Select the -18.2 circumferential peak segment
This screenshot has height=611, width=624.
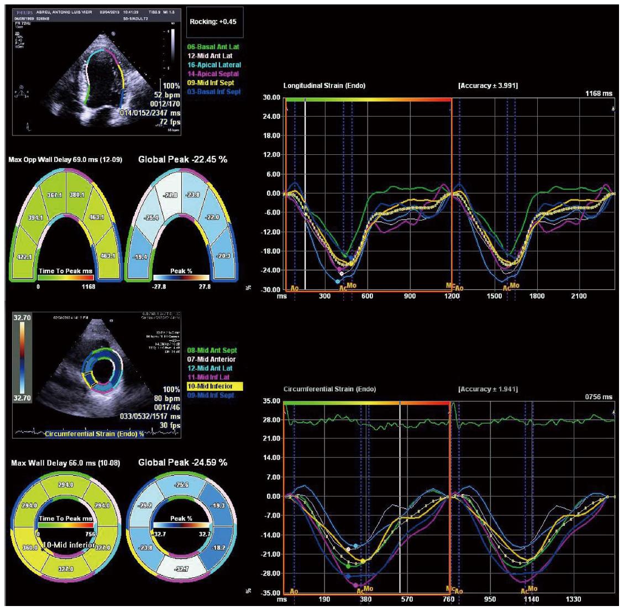click(x=218, y=548)
